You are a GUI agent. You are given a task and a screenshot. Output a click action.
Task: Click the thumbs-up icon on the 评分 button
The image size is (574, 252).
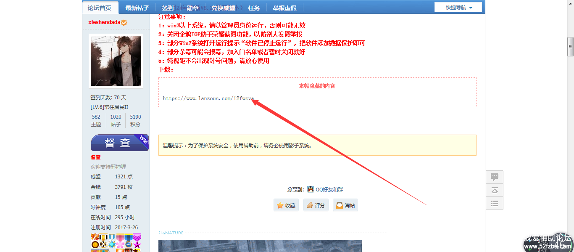point(310,205)
